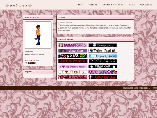
Task: Click the Mean Girls blinkie
Action: [x=73, y=45]
